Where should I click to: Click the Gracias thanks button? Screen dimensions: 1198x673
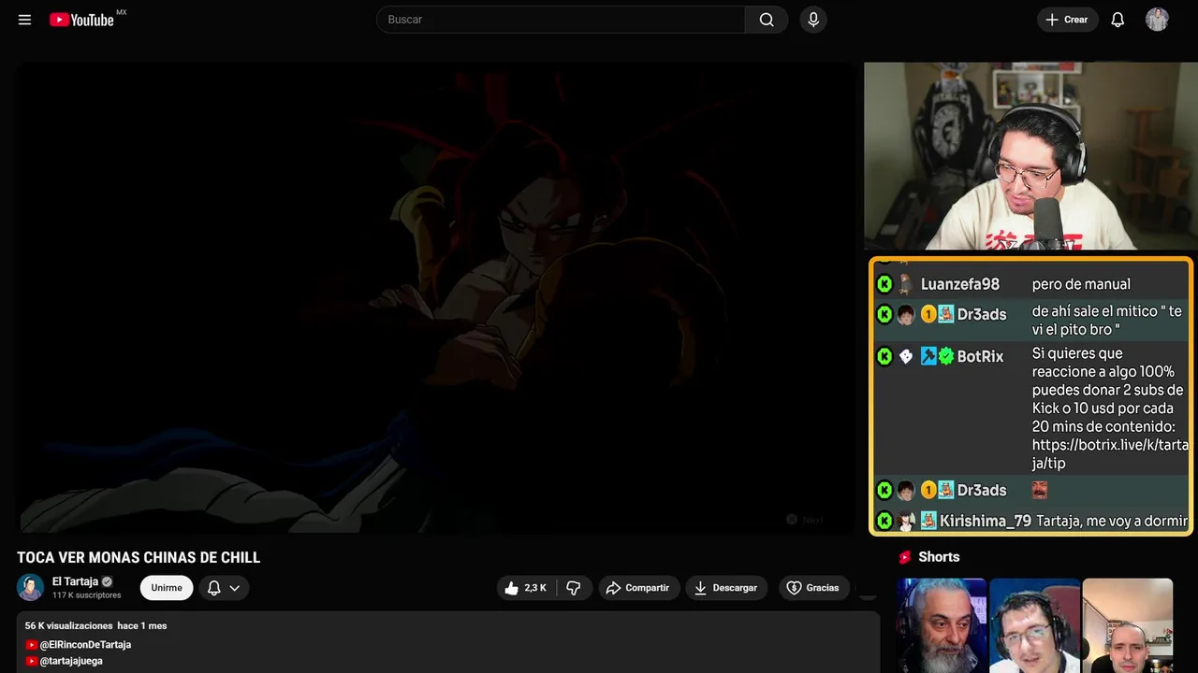click(813, 588)
